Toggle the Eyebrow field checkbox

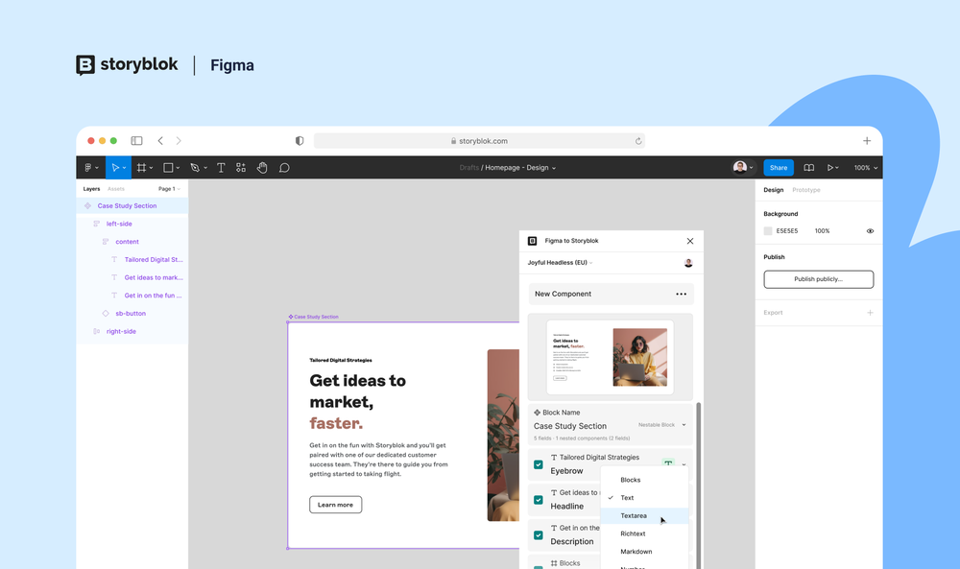coord(539,464)
